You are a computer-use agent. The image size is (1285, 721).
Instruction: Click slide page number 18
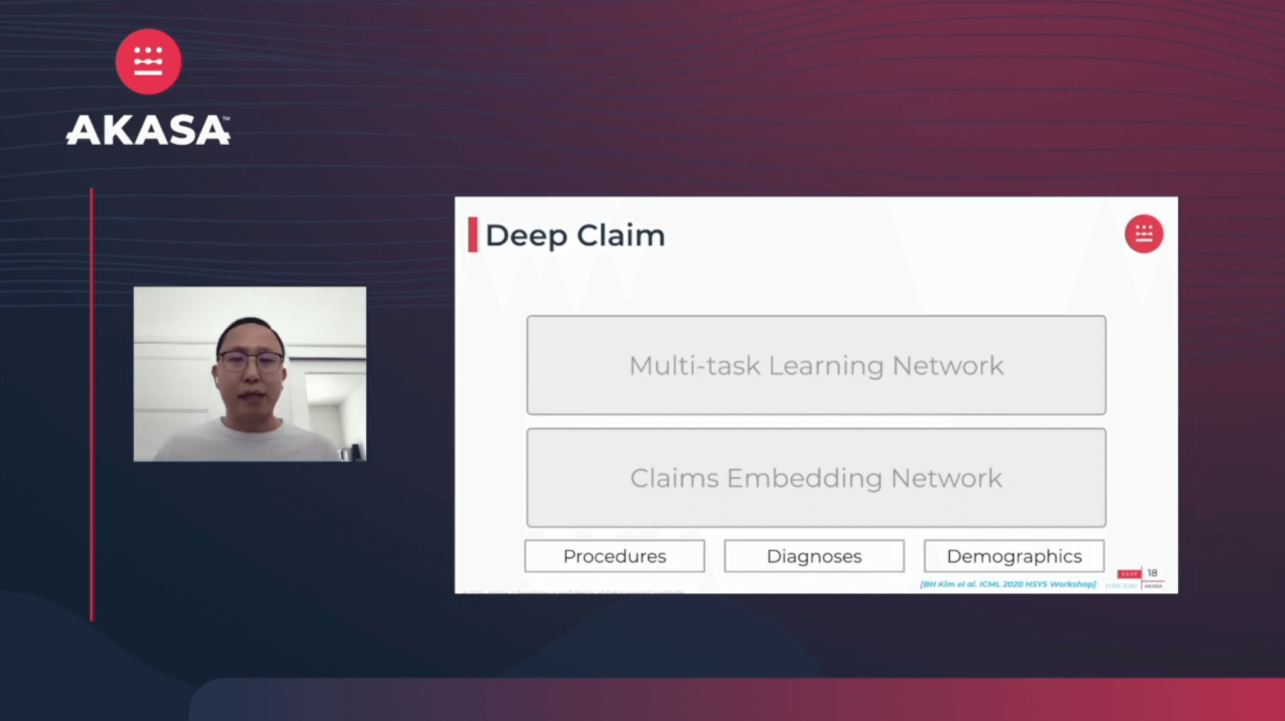1153,572
